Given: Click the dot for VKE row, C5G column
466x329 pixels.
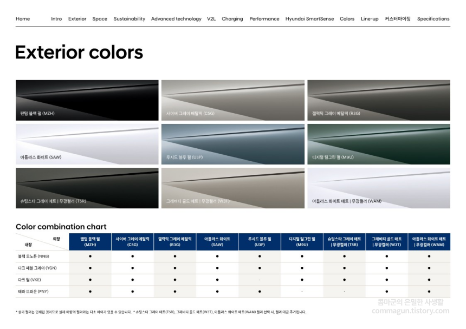Looking at the screenshot, I should pos(133,280).
